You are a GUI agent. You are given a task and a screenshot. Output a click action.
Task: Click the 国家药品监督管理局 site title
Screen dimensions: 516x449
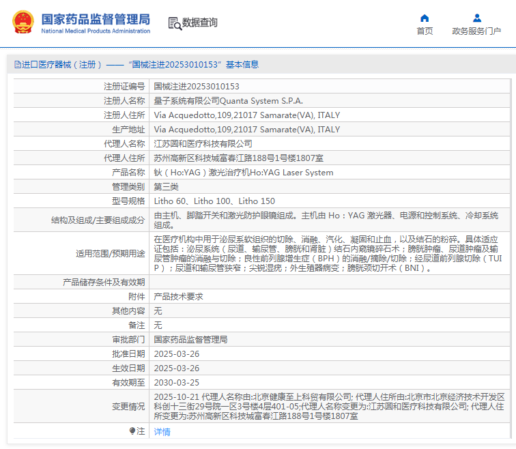(x=96, y=19)
